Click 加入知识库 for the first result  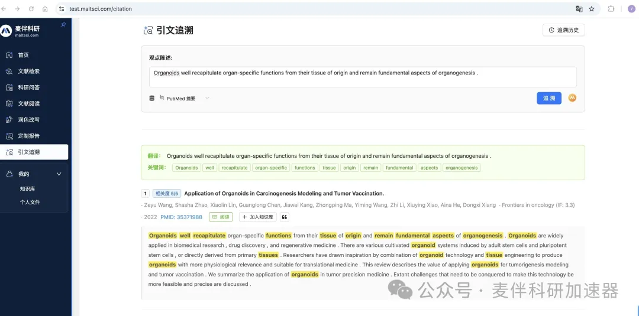[258, 217]
